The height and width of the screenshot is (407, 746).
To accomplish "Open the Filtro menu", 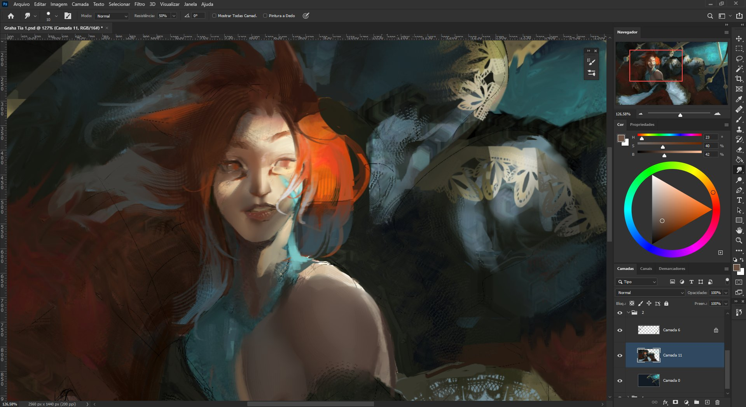I will click(140, 4).
